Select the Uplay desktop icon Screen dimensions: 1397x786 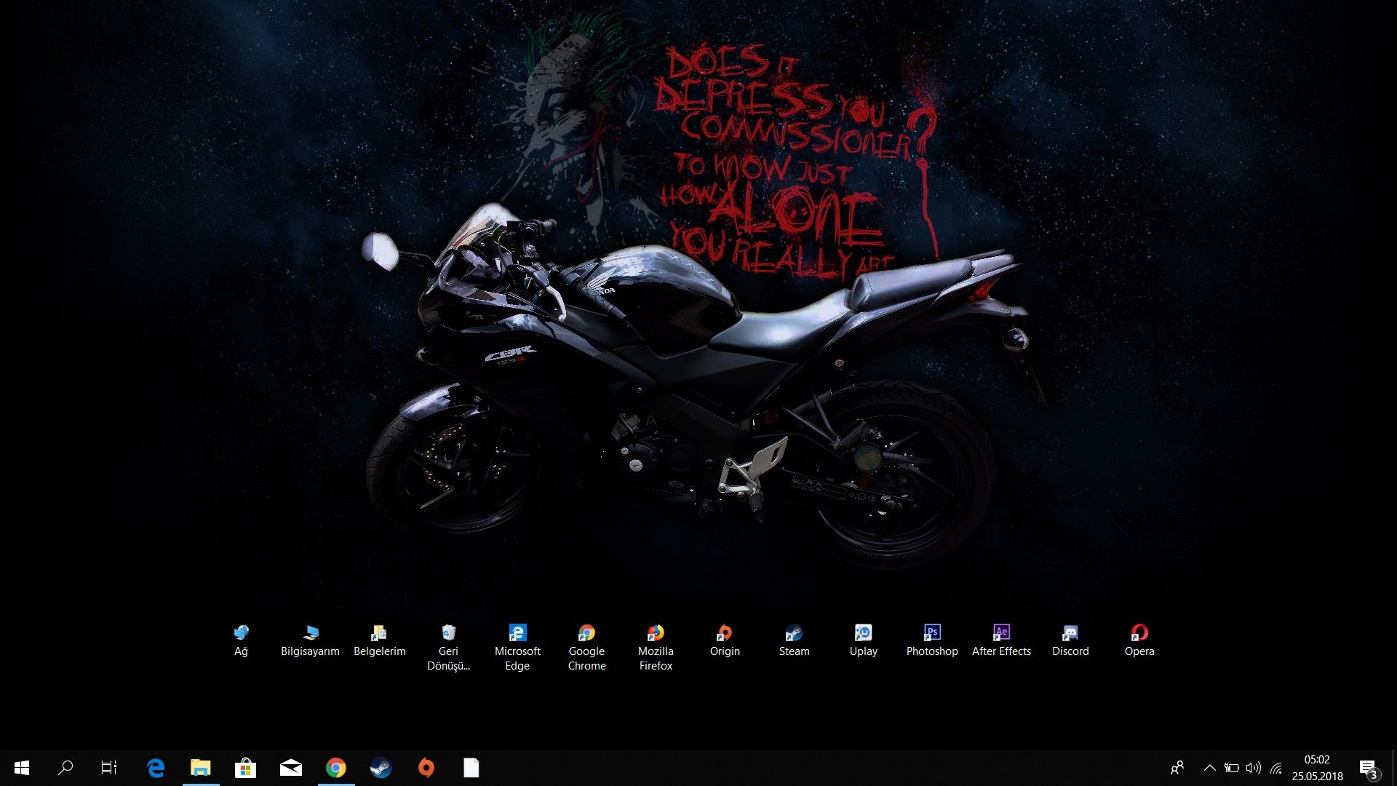863,633
